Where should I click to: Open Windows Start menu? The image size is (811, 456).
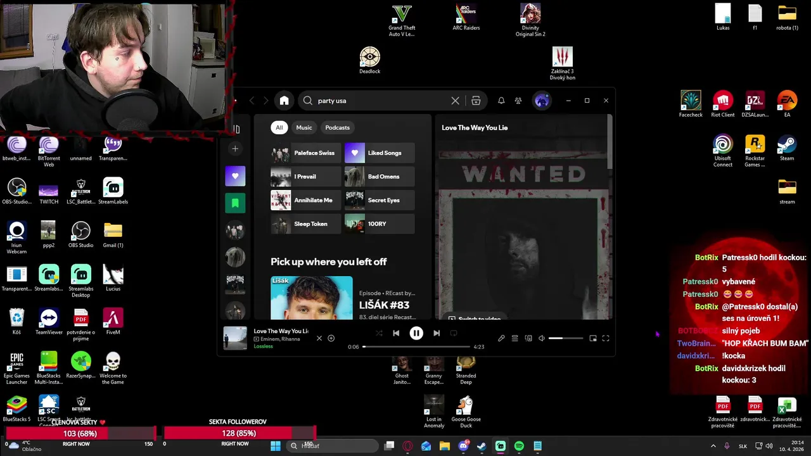click(x=276, y=446)
